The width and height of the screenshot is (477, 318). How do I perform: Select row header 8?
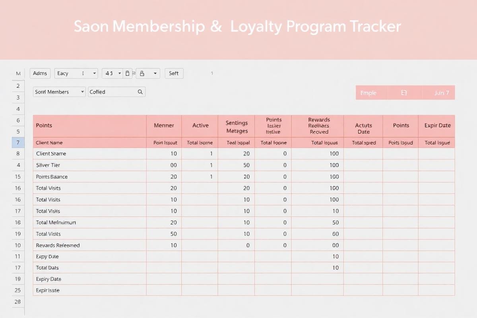(x=18, y=153)
